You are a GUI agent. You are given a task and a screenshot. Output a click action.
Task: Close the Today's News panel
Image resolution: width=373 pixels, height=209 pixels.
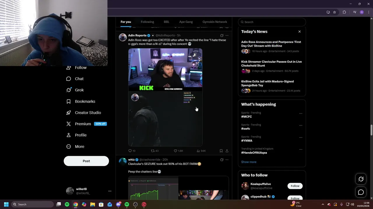299,32
